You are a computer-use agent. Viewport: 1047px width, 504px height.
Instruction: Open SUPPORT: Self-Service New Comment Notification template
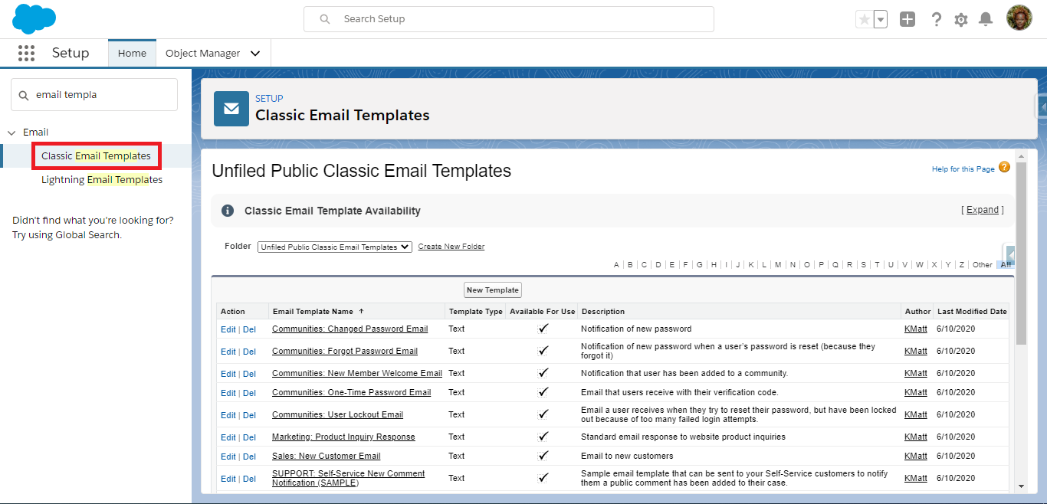point(348,478)
